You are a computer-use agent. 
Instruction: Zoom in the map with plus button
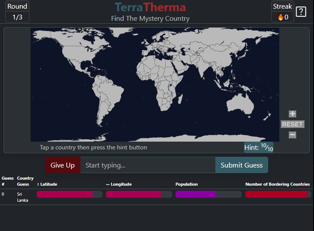coord(292,114)
